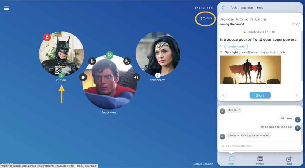Select Wonder Woman's video circle
The width and height of the screenshot is (305, 168).
point(158,54)
